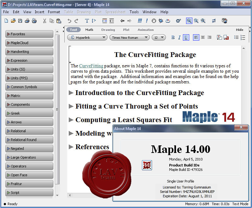Open the Times New Roman font dropdown
The image size is (252, 208).
130,37
